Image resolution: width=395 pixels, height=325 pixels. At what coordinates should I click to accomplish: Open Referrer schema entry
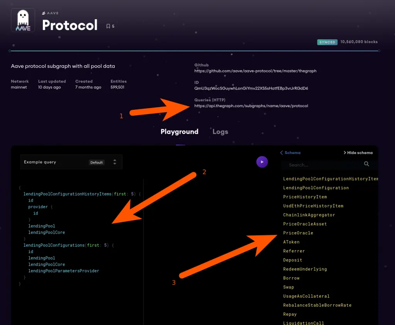click(x=294, y=251)
